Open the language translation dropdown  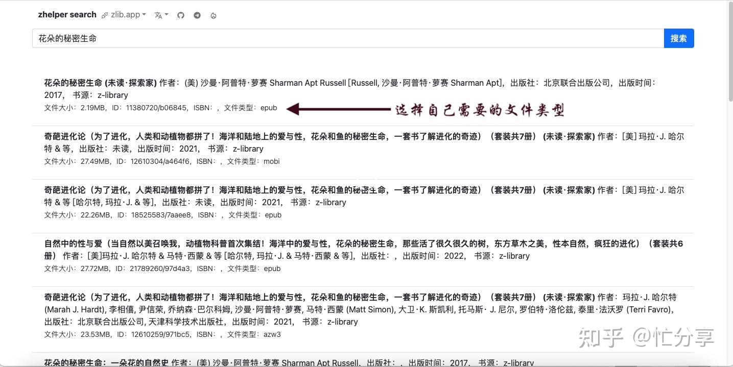coord(161,15)
